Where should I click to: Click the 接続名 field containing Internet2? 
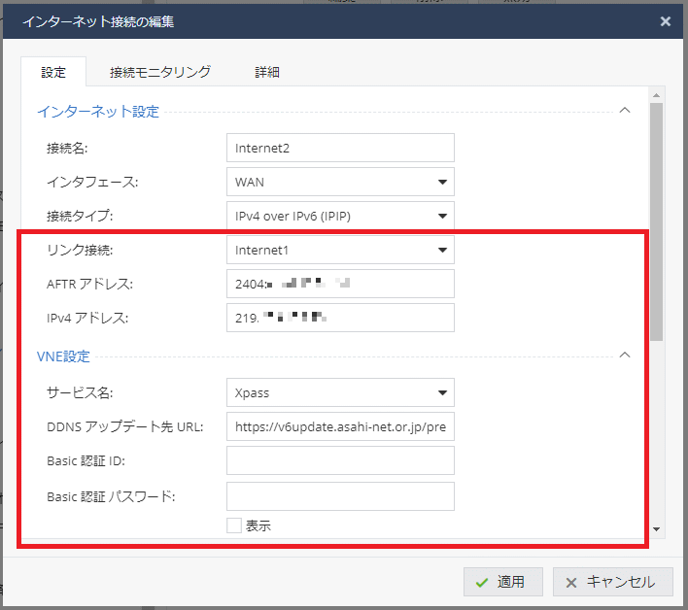pyautogui.click(x=340, y=148)
